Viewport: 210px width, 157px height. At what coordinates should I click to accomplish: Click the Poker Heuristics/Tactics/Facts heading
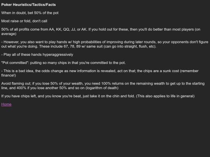28,5
